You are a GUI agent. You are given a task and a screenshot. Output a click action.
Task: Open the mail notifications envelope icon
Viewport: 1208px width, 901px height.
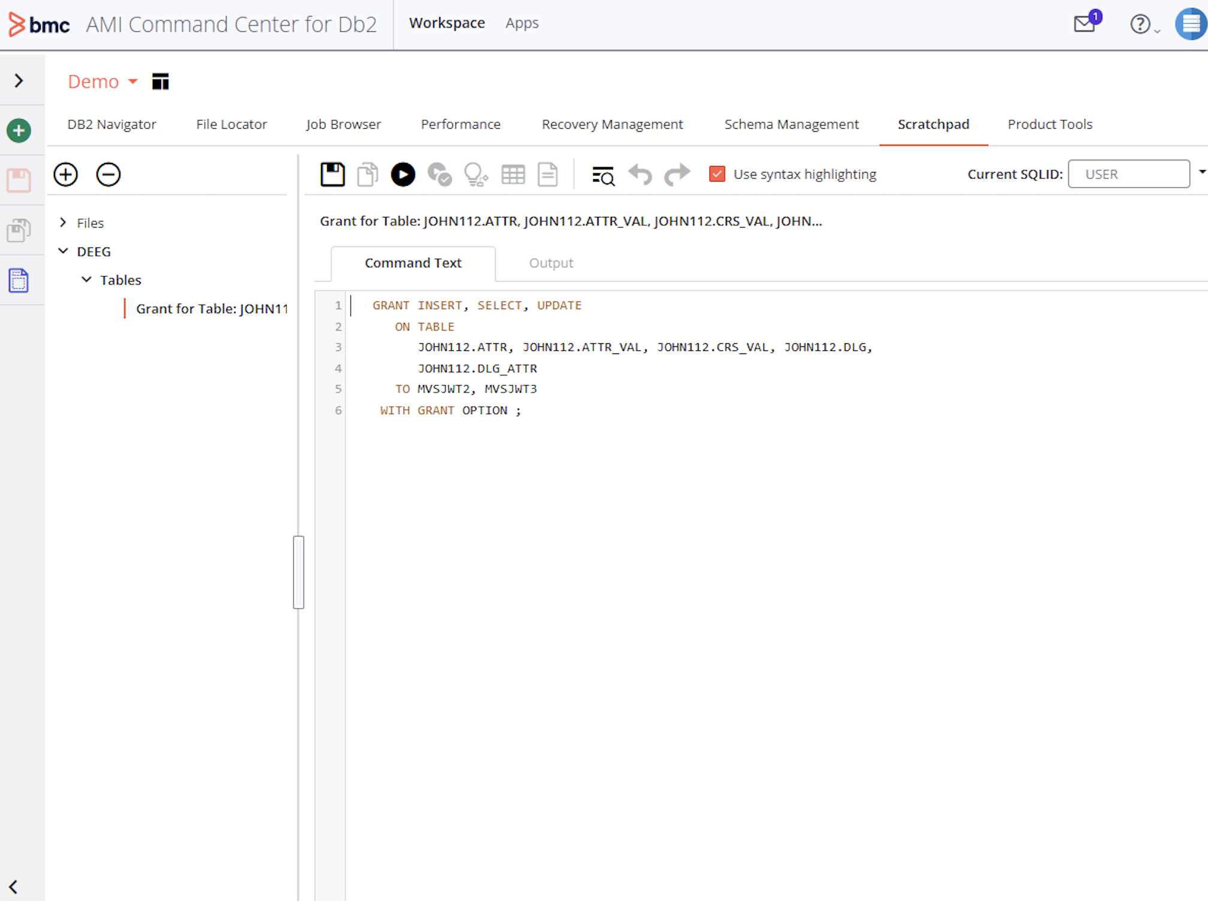click(1085, 24)
